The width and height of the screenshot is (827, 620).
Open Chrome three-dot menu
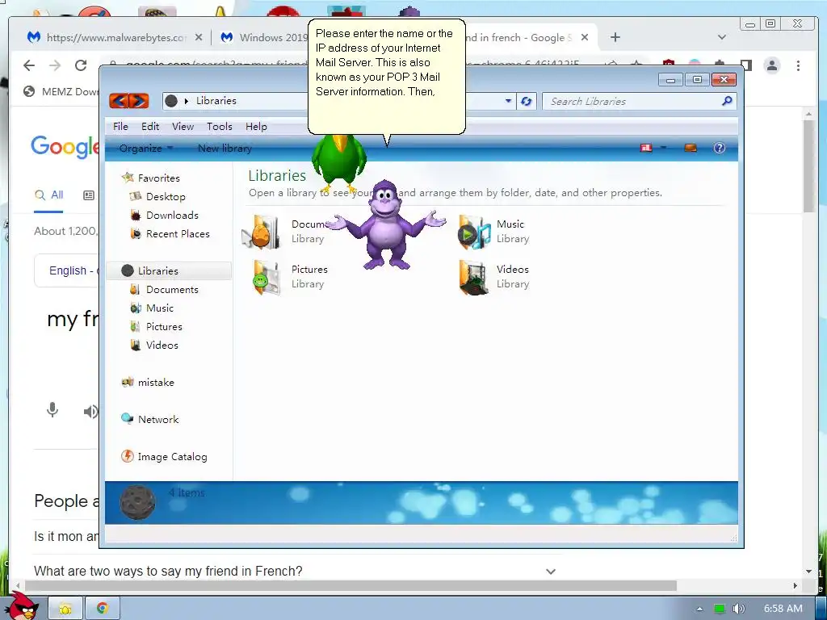[x=798, y=65]
